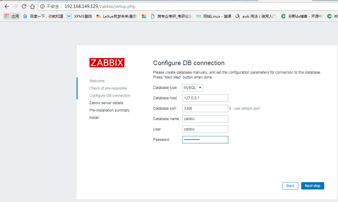Focus the Database host field
Image resolution: width=338 pixels, height=202 pixels.
point(205,98)
